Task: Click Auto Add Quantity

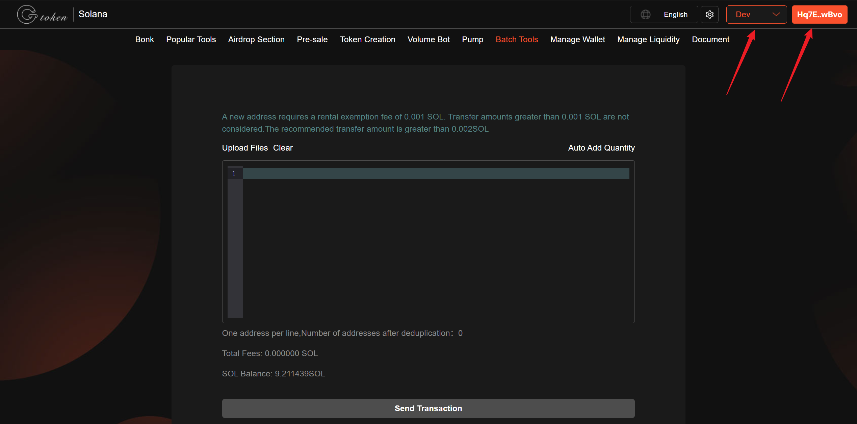Action: pos(601,148)
